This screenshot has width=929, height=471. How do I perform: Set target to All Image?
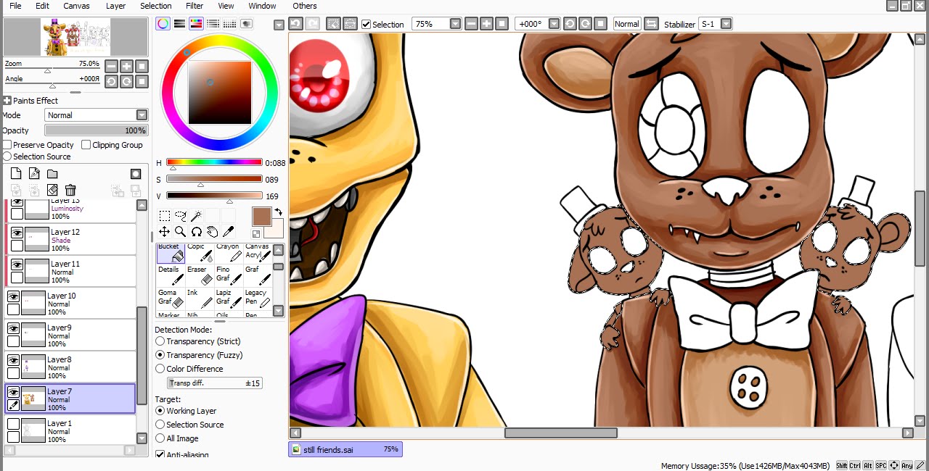click(x=160, y=438)
